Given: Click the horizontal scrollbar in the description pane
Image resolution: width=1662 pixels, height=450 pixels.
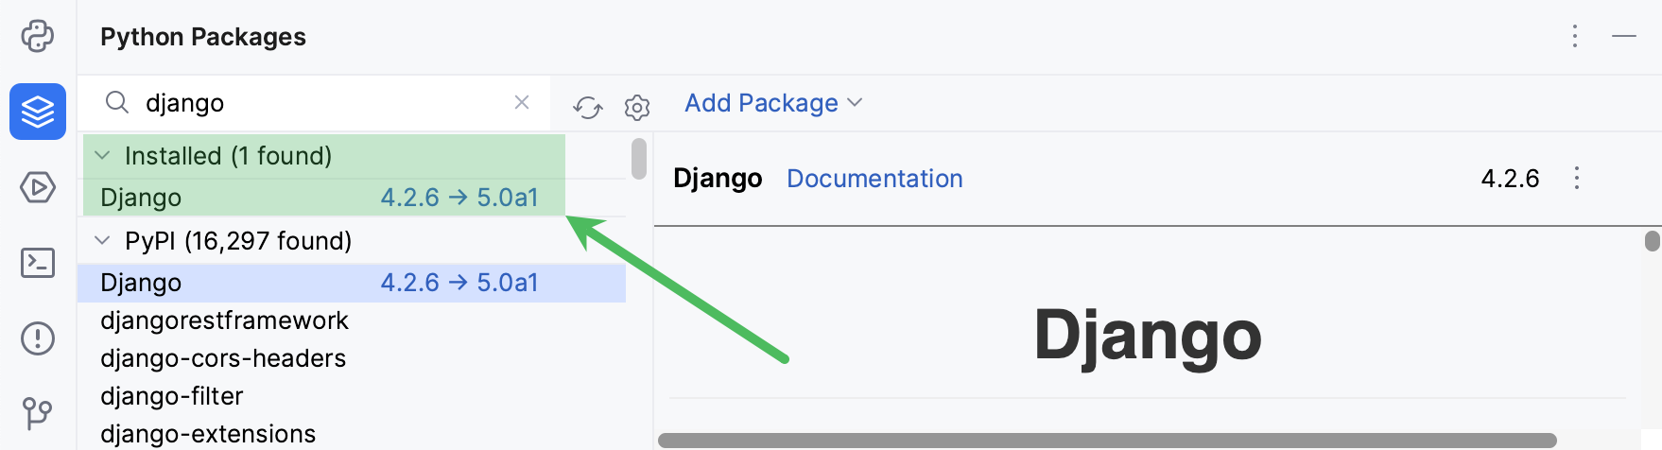Looking at the screenshot, I should [x=1106, y=441].
